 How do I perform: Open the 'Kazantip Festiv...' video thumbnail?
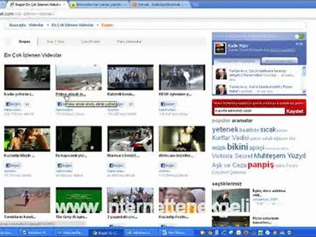[x=182, y=200]
